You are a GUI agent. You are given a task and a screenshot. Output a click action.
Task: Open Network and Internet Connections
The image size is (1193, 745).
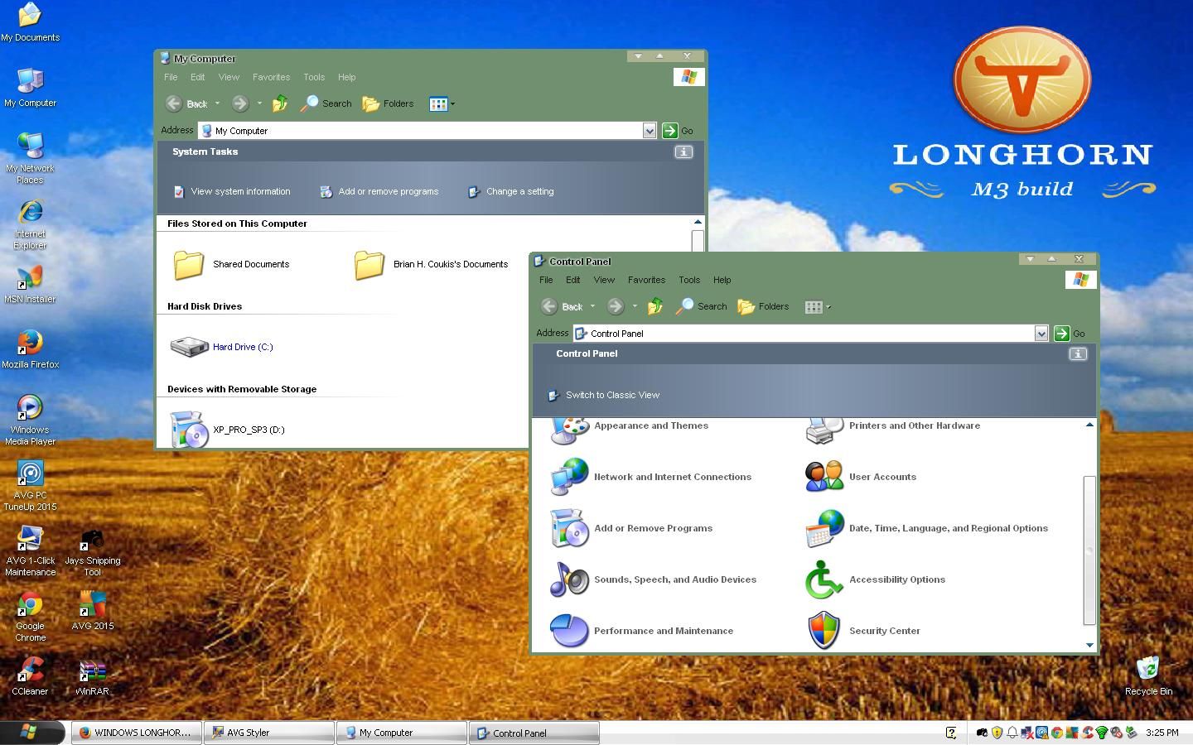[672, 476]
